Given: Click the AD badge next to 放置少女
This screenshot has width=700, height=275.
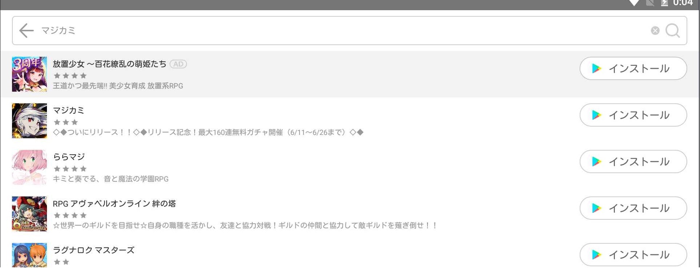Looking at the screenshot, I should click(x=178, y=64).
